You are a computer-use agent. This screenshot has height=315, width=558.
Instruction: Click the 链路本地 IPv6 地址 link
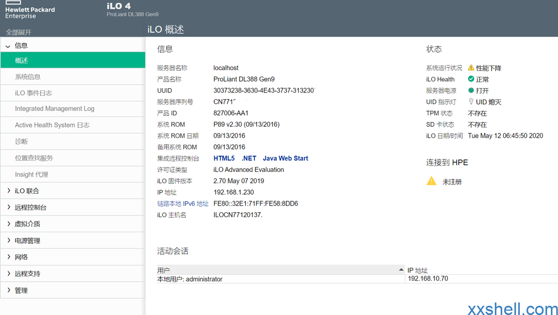click(x=183, y=204)
